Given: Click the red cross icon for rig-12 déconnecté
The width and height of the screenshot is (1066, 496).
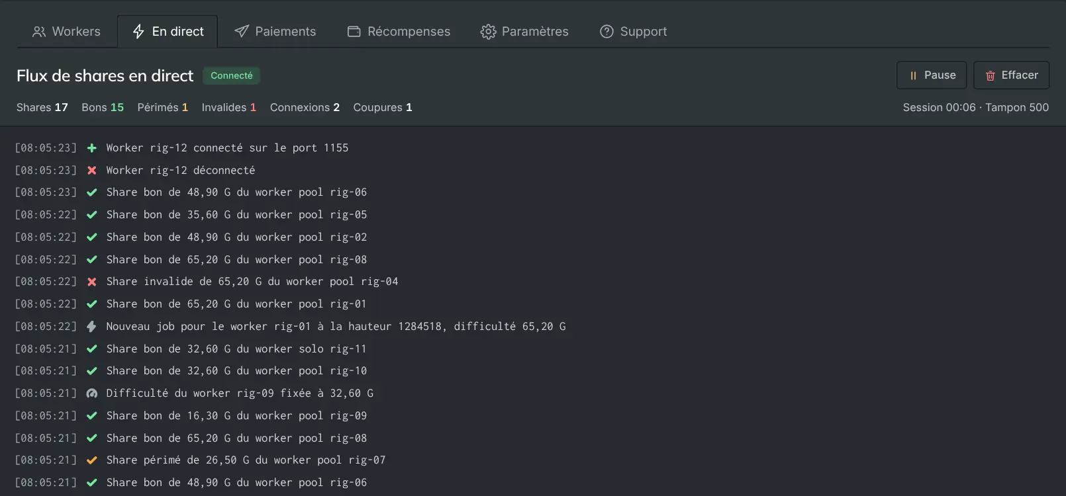Looking at the screenshot, I should pos(92,171).
